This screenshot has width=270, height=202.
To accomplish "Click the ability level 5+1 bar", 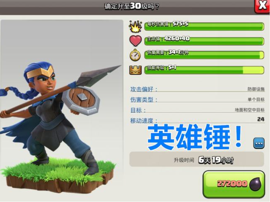I will pos(204,70).
